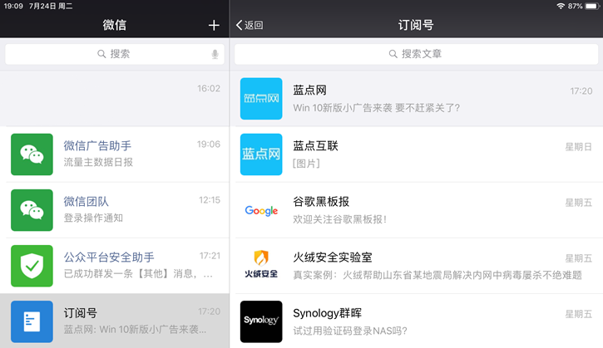This screenshot has width=603, height=348.
Task: Open 微信团队 avatar icon
Action: [x=32, y=210]
